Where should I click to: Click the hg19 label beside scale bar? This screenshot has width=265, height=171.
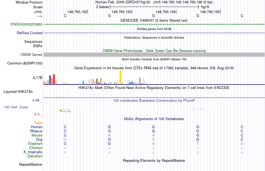pyautogui.click(x=205, y=7)
